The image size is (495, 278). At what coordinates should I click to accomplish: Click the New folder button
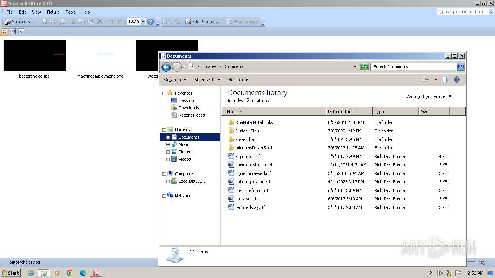point(238,80)
